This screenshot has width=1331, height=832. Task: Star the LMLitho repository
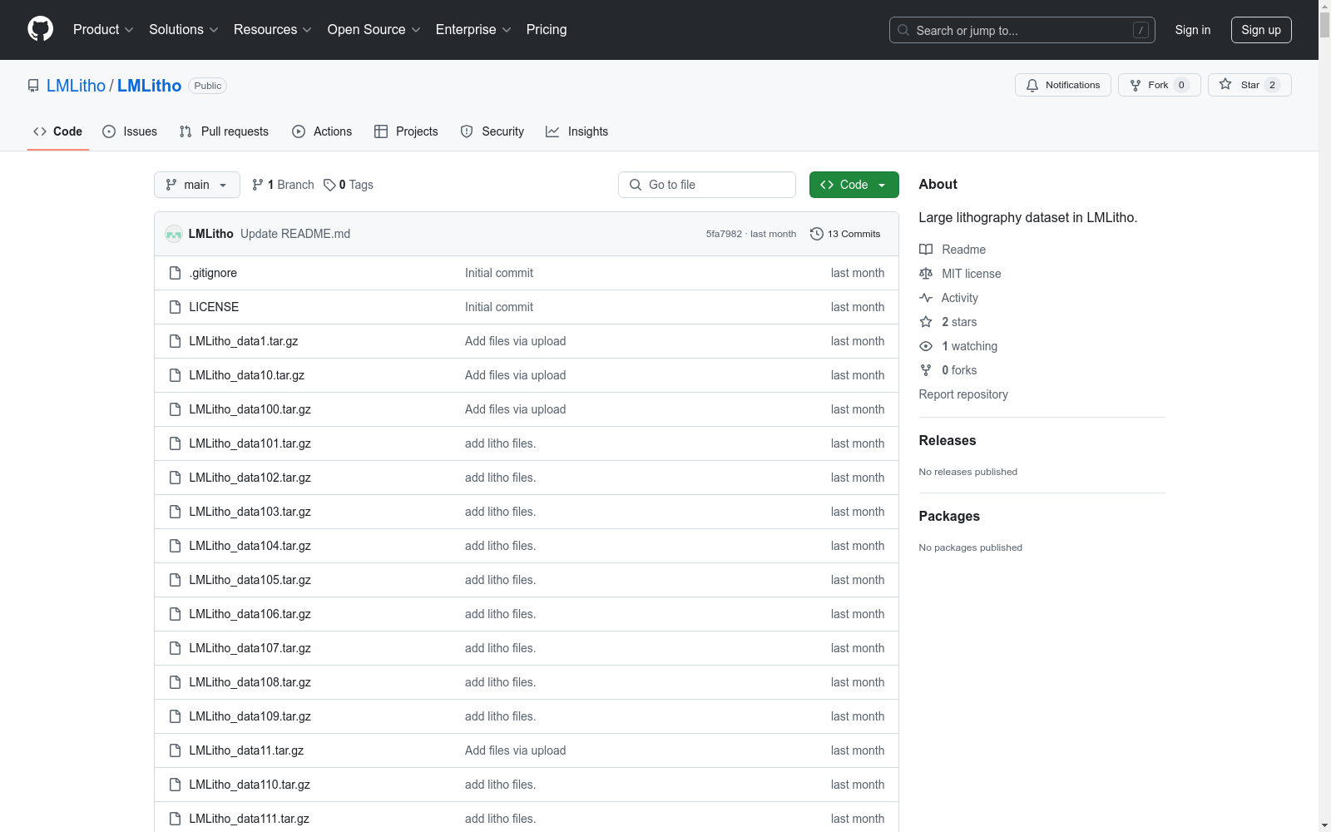click(1249, 85)
